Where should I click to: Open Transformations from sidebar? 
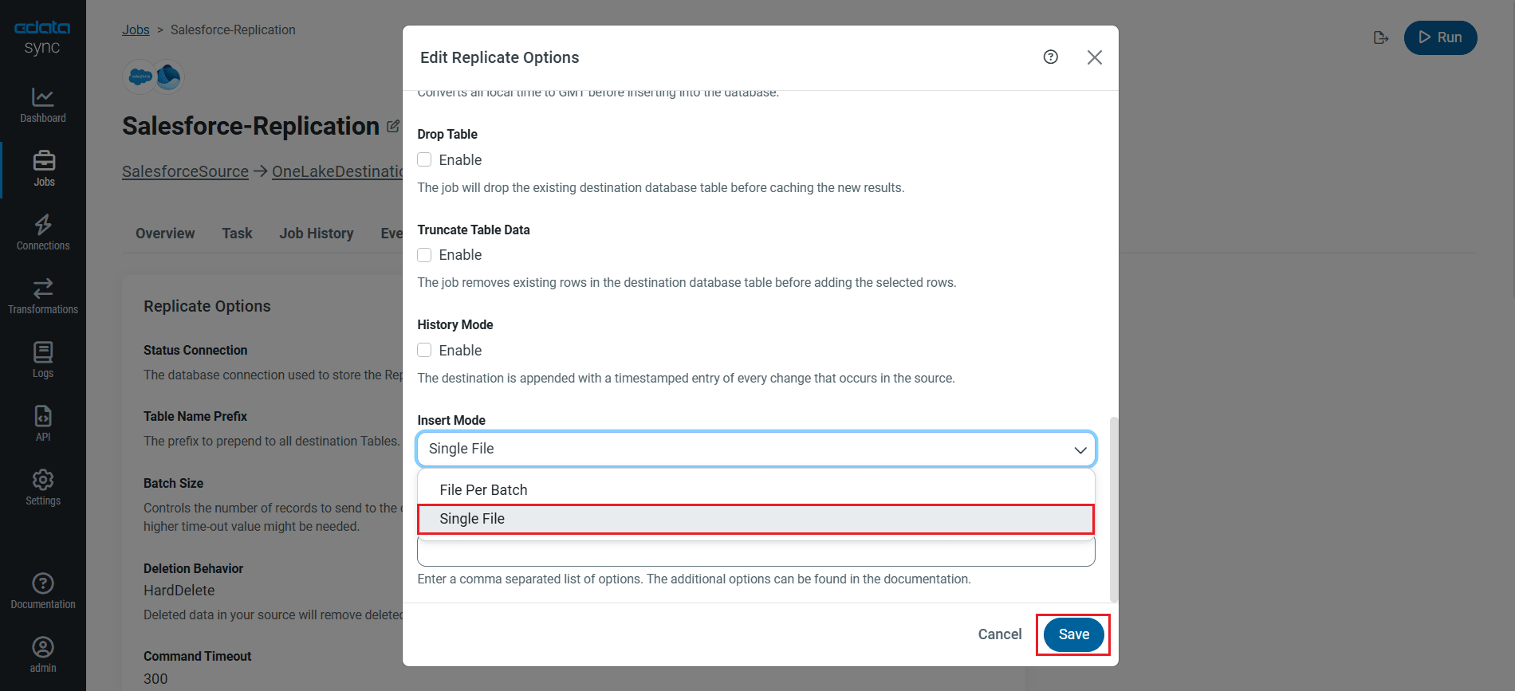point(43,296)
